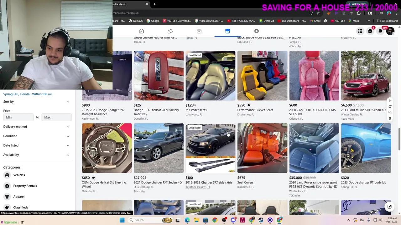This screenshot has height=225, width=401.
Task: Click the taskbar Search box
Action: pos(150,220)
